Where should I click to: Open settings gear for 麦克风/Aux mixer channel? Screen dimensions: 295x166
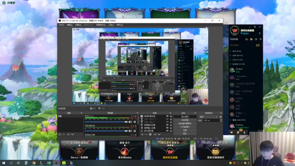click(135, 122)
